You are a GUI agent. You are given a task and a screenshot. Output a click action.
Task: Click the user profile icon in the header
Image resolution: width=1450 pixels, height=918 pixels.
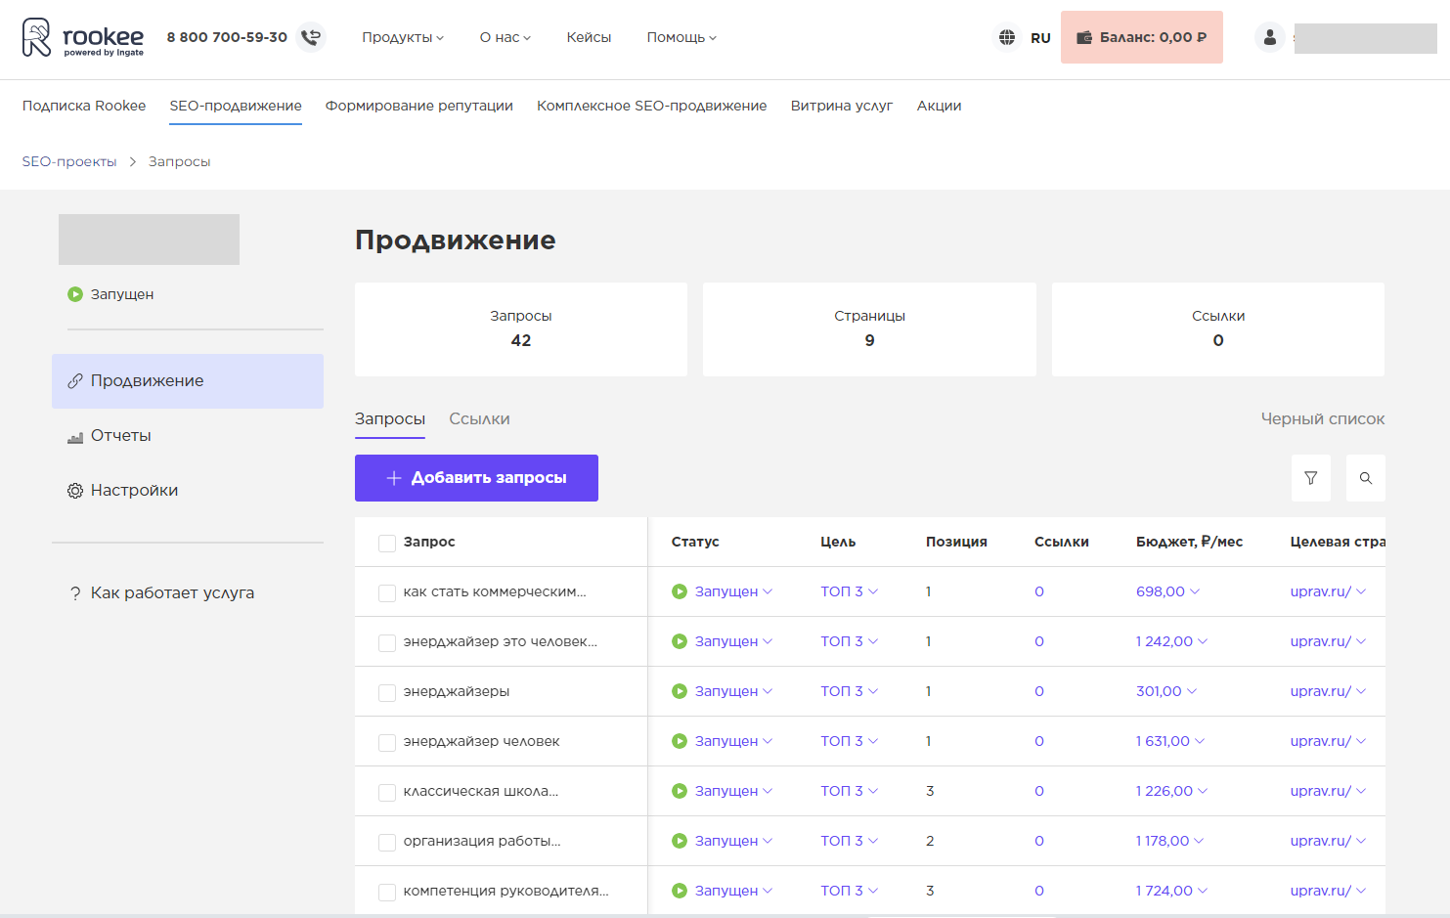1269,37
